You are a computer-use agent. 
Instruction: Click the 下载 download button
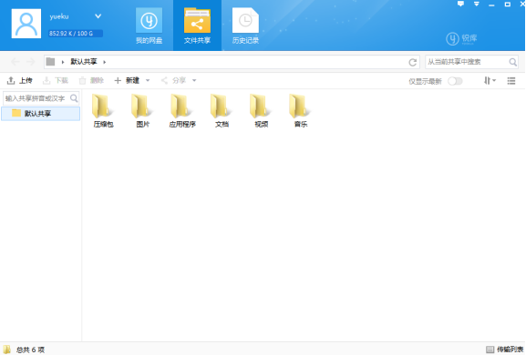(x=56, y=80)
